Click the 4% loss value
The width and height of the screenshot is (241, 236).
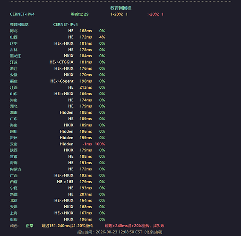[x=102, y=37]
